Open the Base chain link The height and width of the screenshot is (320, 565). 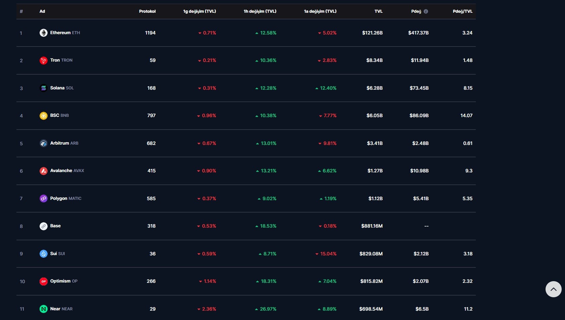point(55,226)
